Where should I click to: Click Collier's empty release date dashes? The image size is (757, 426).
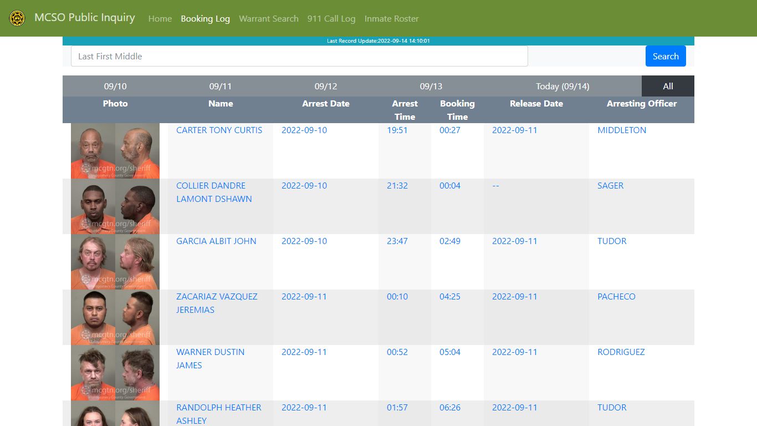[495, 185]
